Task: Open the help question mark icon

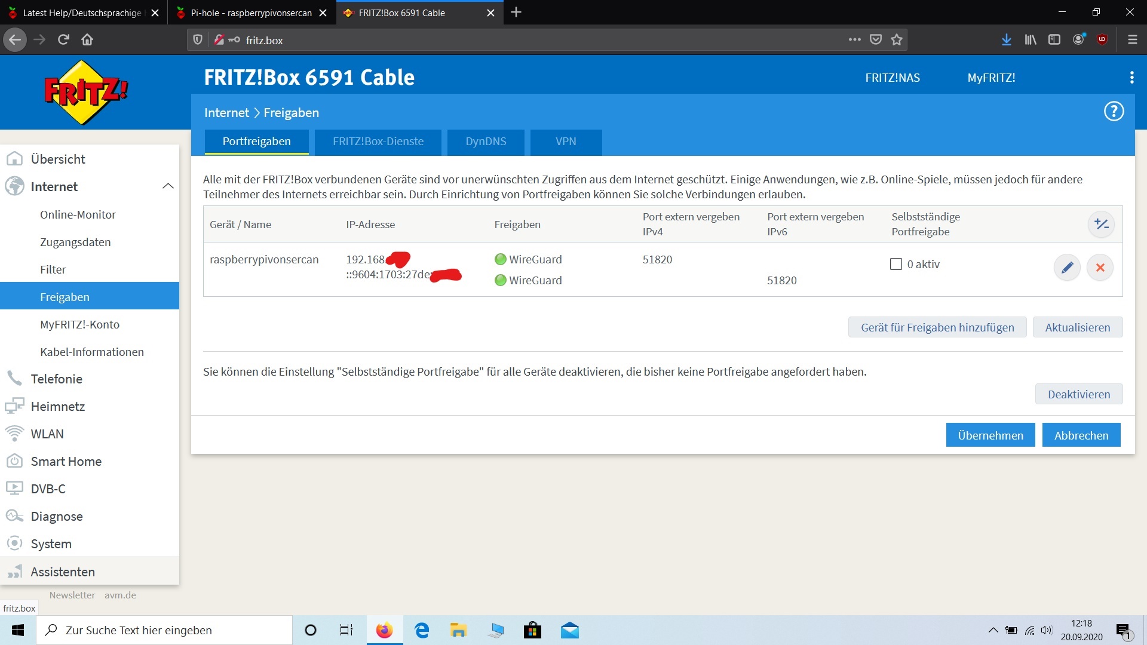Action: [x=1114, y=112]
